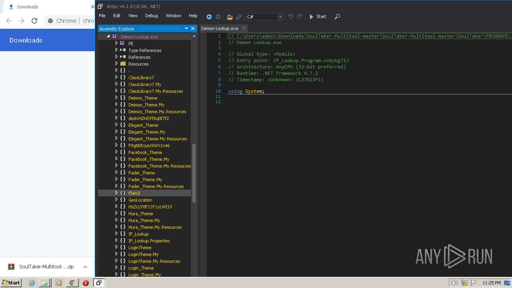Open Assembly Explorer panel options dropdown arrow
The width and height of the screenshot is (512, 288).
[x=186, y=28]
